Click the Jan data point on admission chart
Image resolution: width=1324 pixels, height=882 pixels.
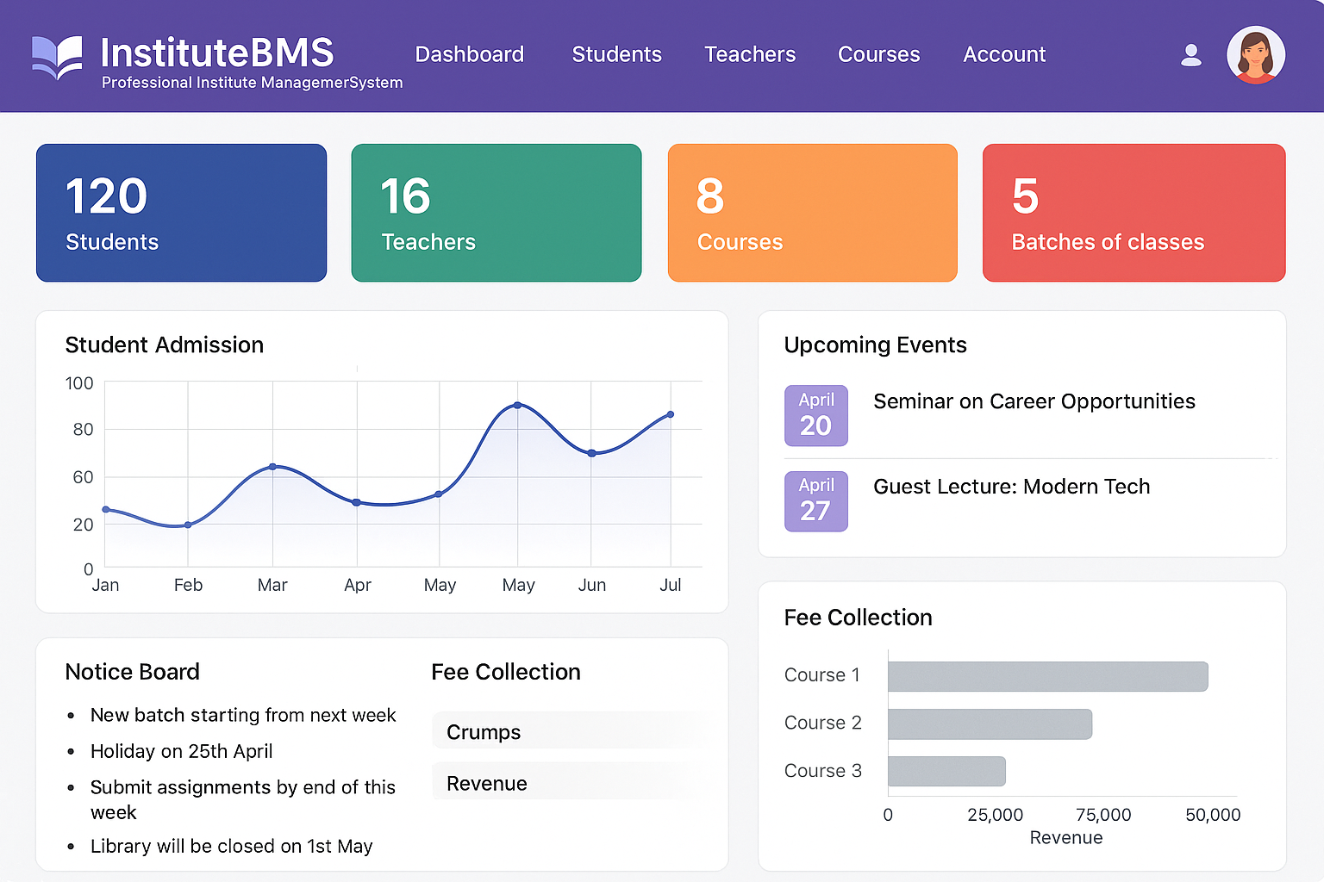click(x=106, y=509)
